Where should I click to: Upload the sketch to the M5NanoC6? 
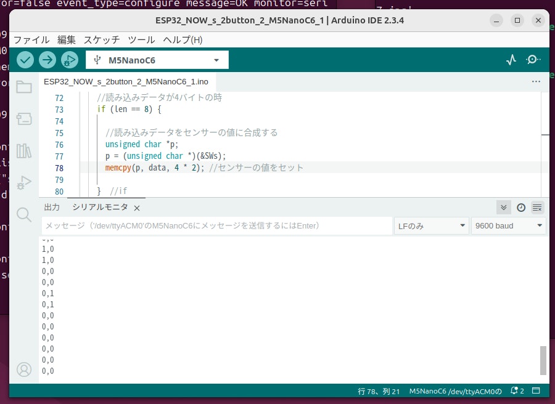pos(47,60)
